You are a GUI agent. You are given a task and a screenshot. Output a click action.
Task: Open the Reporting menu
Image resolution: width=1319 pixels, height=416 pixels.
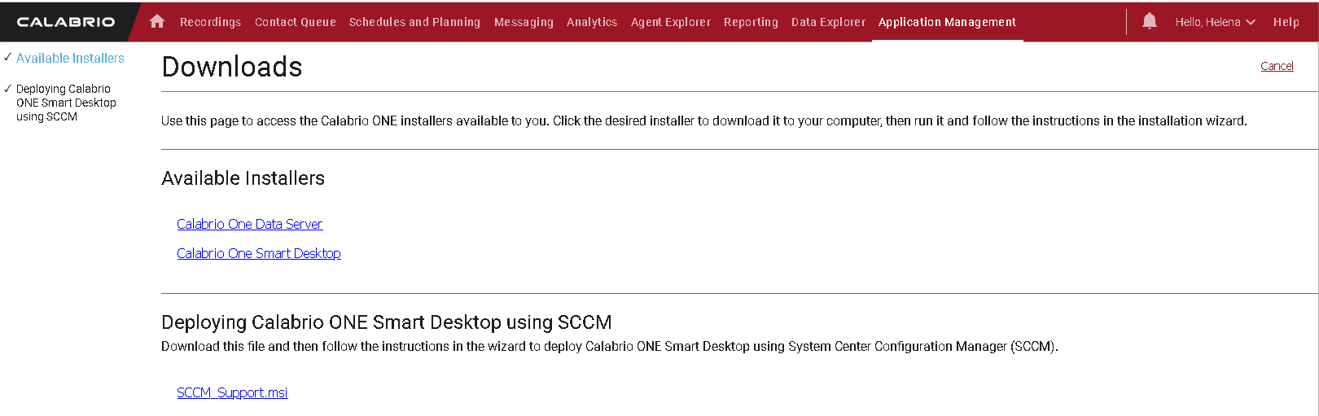point(751,22)
